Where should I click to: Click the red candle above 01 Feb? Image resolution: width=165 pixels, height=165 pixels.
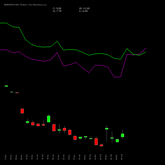tap(96, 142)
